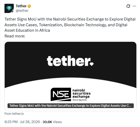
Task: Open the three-dot more options menu
Action: point(134,6)
